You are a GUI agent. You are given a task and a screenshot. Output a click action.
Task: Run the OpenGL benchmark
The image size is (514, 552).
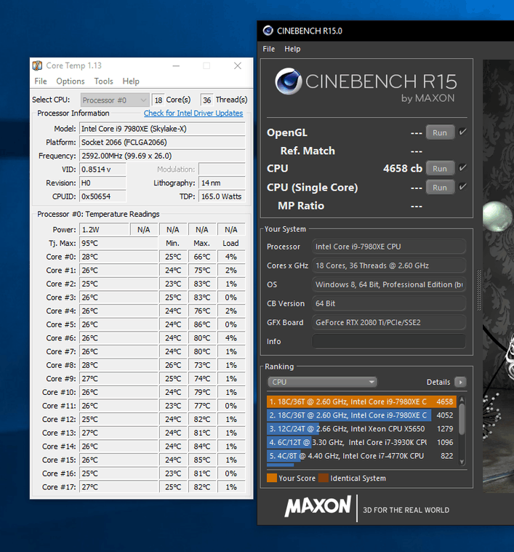440,132
